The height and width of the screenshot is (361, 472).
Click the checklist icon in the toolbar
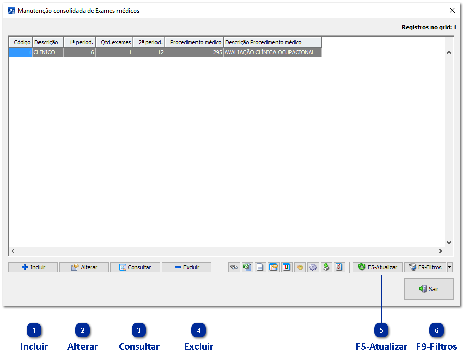point(339,267)
